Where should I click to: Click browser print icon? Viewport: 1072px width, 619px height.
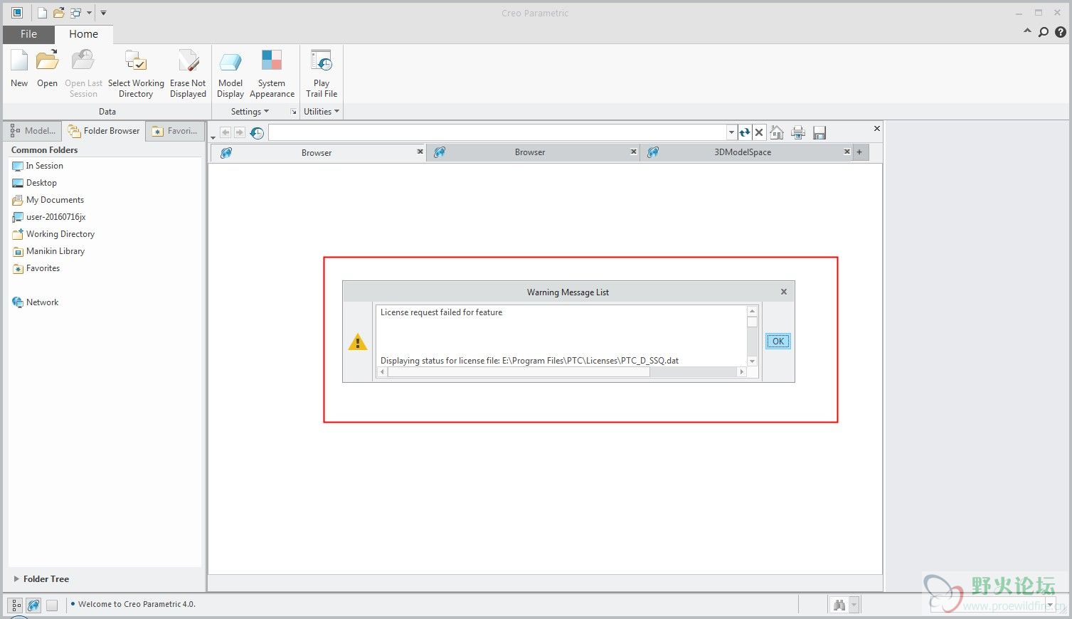coord(798,132)
